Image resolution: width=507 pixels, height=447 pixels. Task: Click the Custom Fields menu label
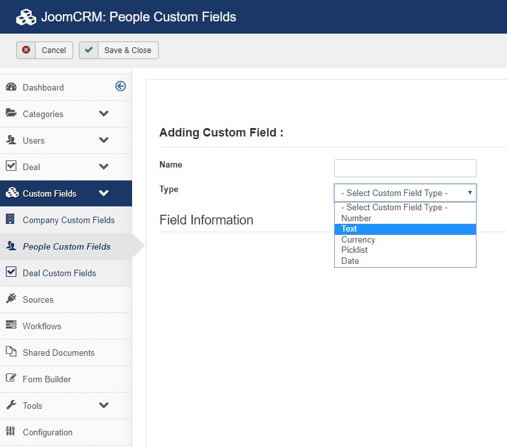tap(49, 193)
